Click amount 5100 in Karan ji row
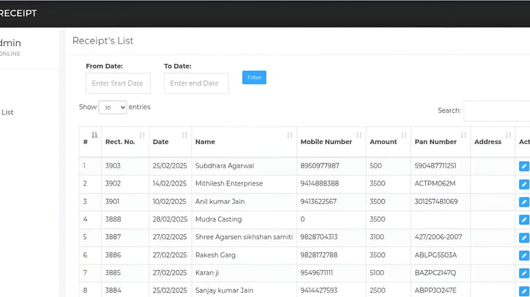530x297 pixels. pos(377,273)
